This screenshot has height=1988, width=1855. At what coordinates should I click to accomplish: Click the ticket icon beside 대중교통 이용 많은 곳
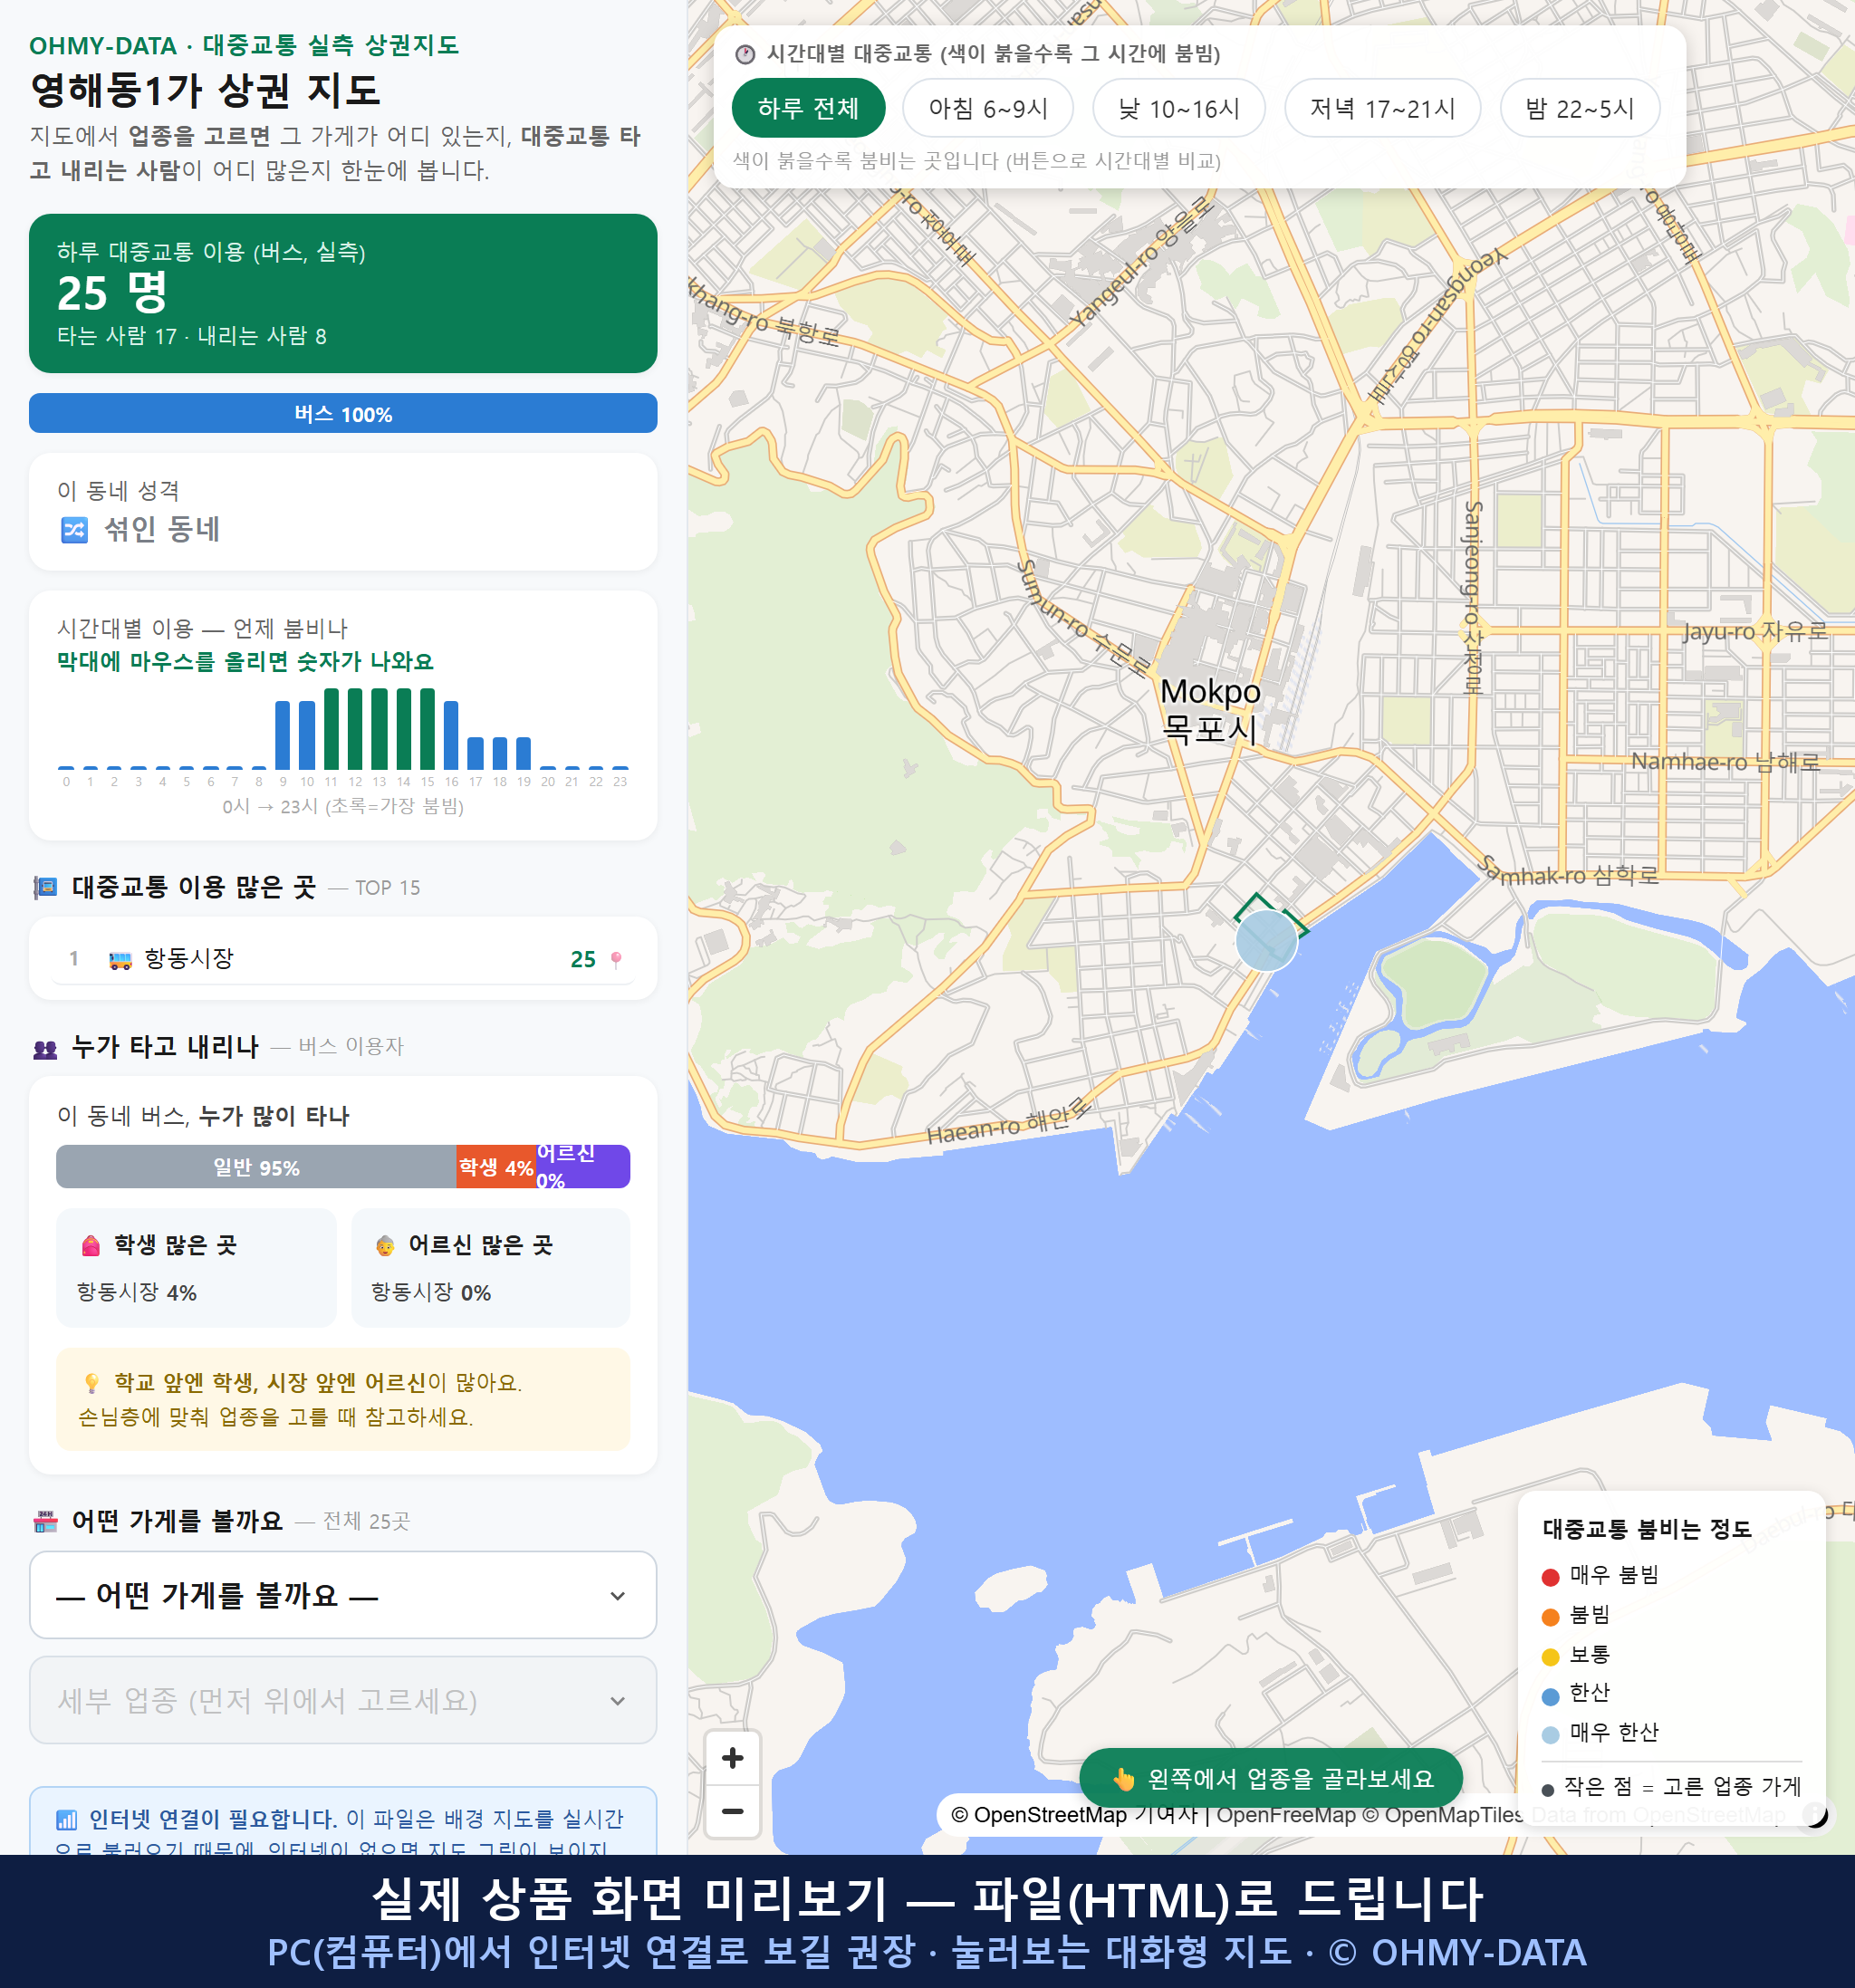pyautogui.click(x=45, y=887)
